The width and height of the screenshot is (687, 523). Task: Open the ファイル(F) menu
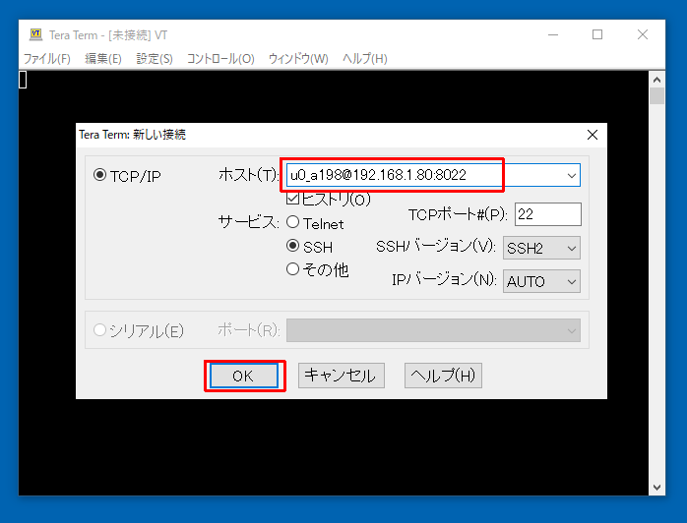[47, 59]
